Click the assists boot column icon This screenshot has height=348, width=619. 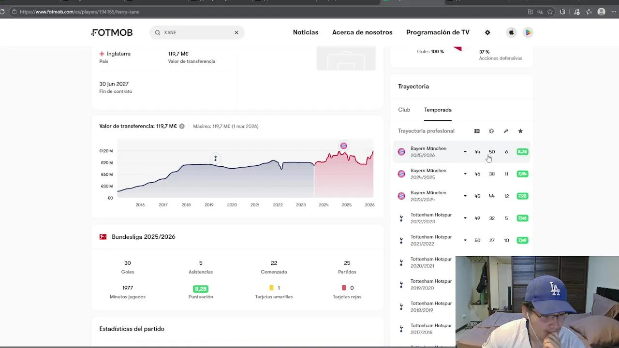pos(506,131)
